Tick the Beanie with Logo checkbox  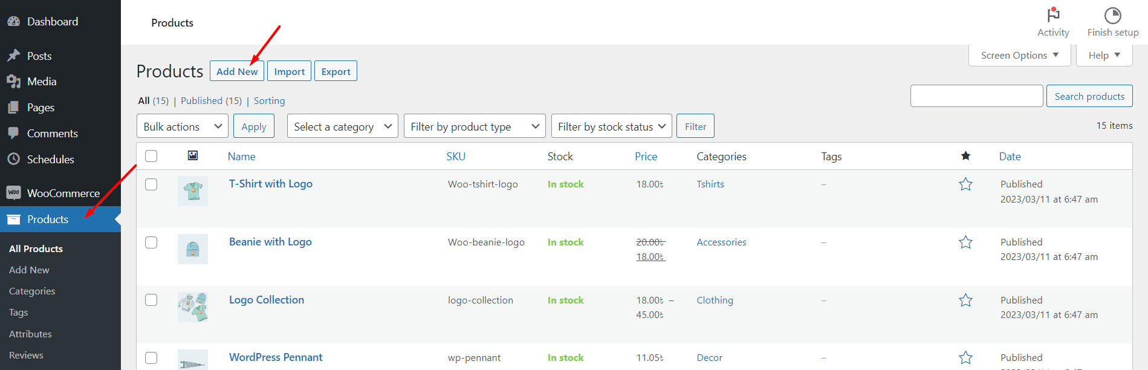point(151,242)
